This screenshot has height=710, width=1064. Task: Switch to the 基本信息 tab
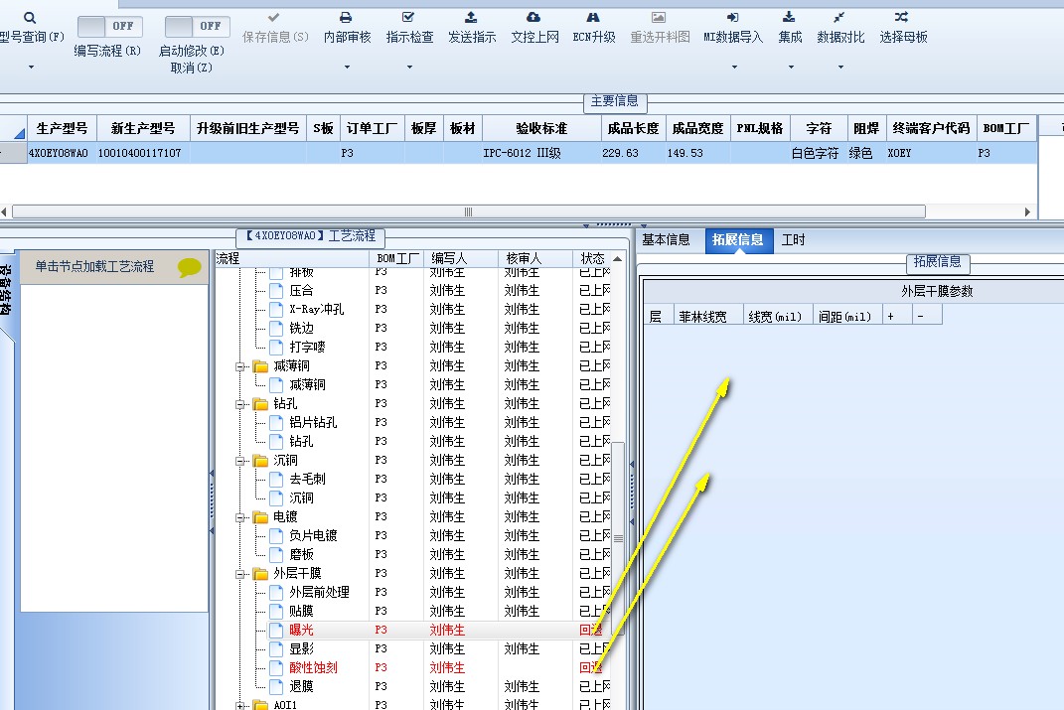tap(666, 240)
